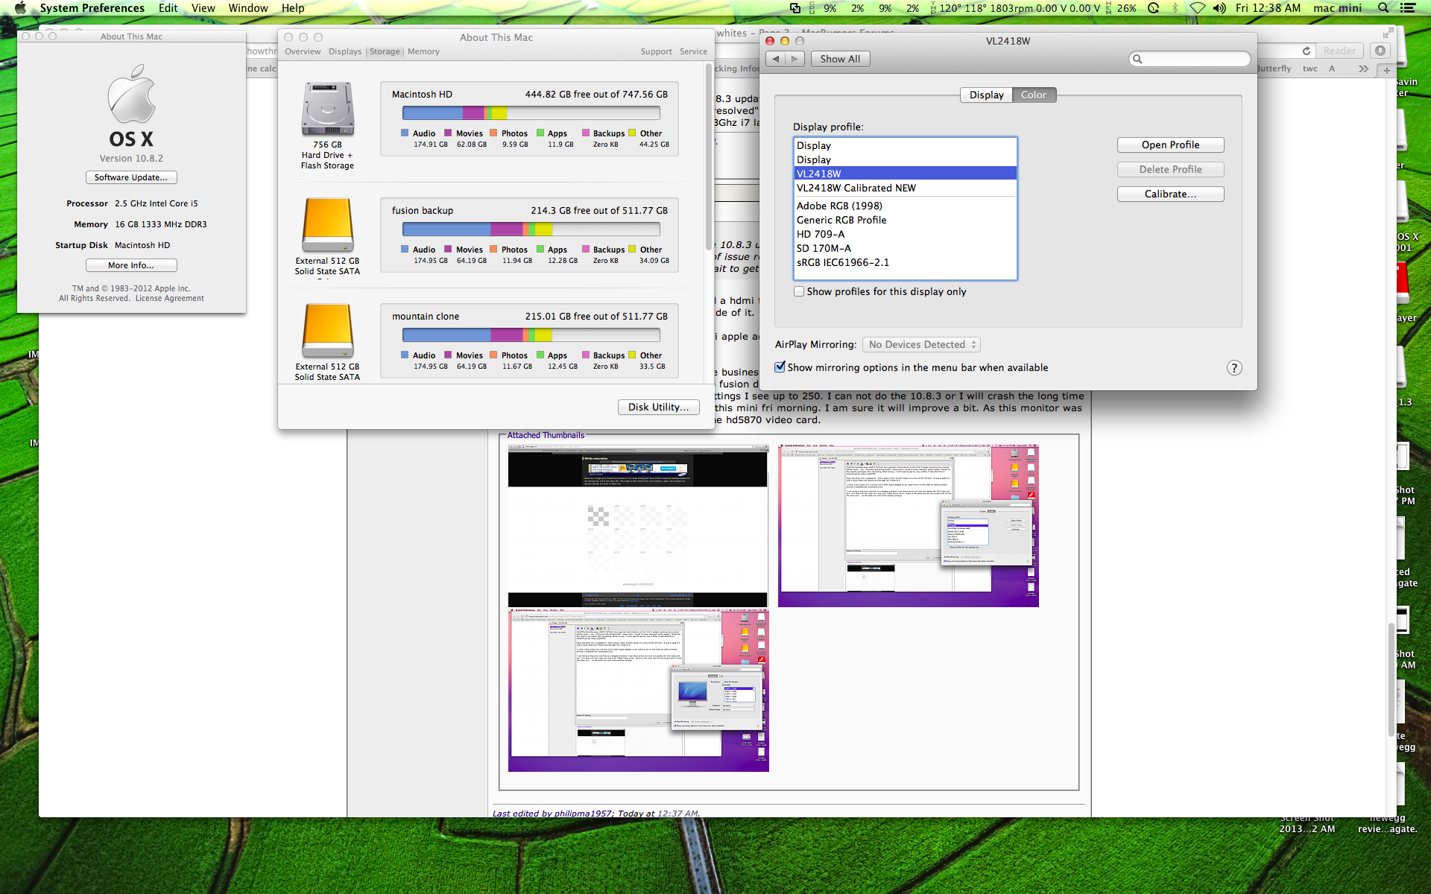Uncheck Show mirroring options in menu bar
The height and width of the screenshot is (894, 1431).
[x=780, y=367]
